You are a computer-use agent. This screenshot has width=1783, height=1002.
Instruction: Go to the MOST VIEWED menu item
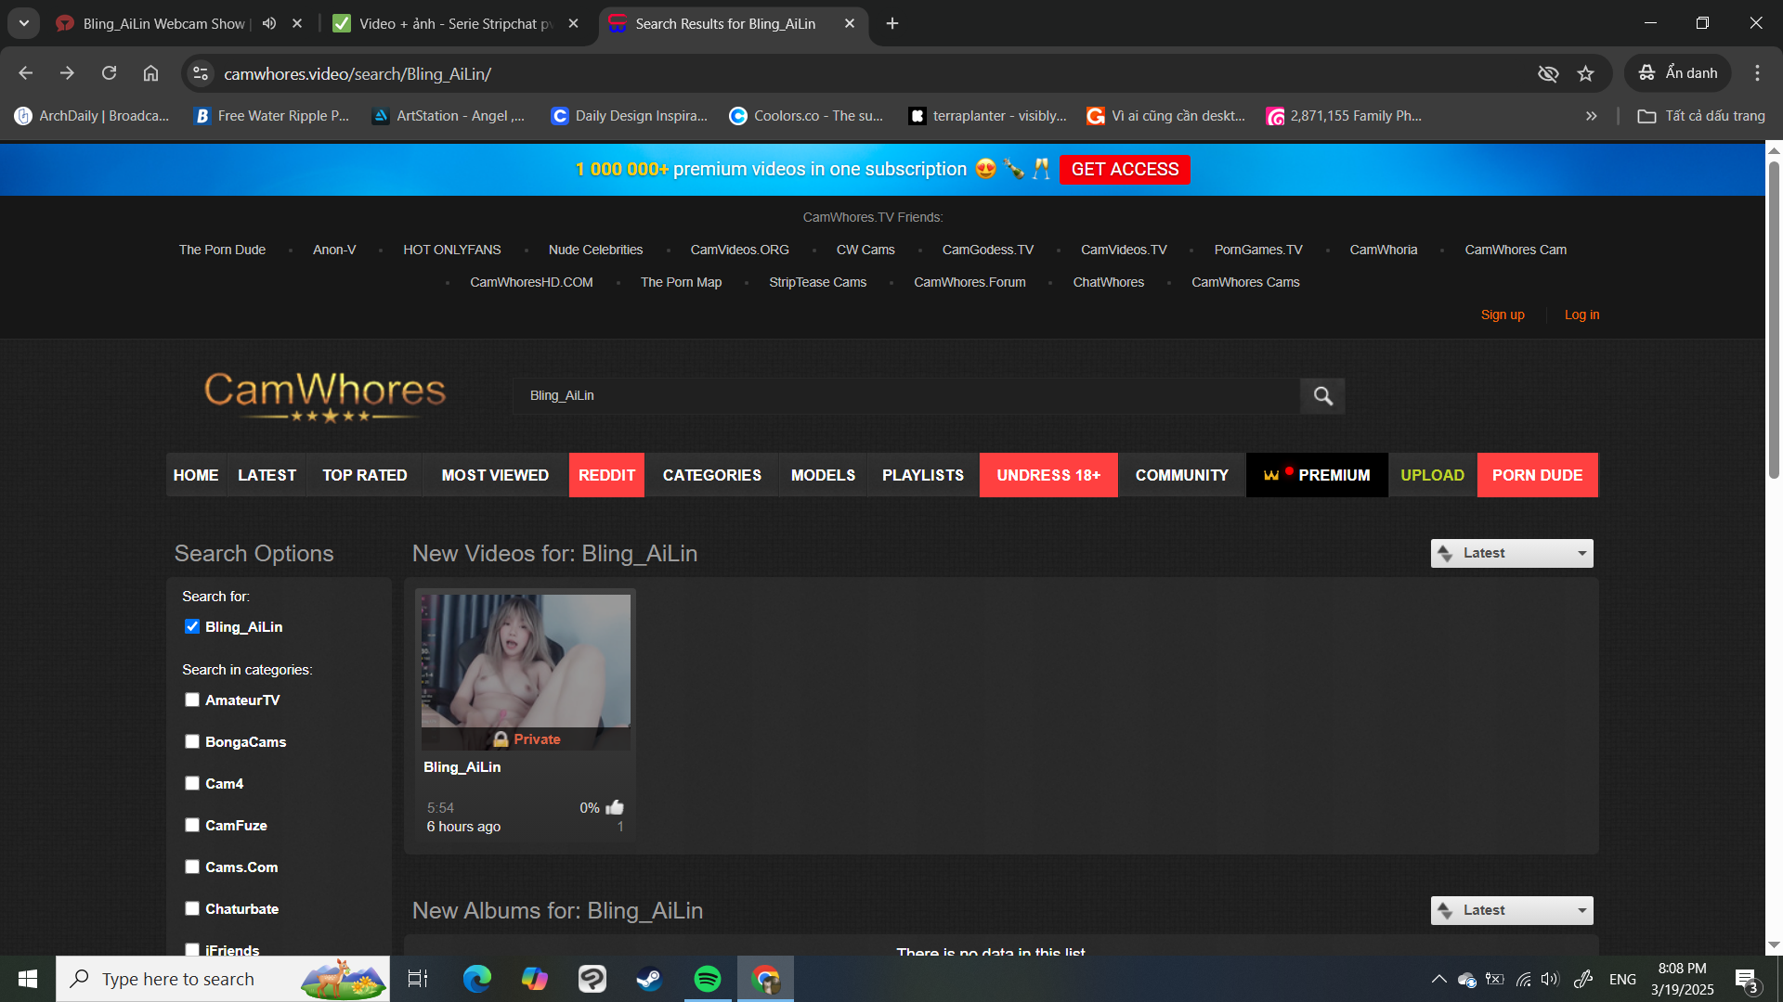click(495, 475)
